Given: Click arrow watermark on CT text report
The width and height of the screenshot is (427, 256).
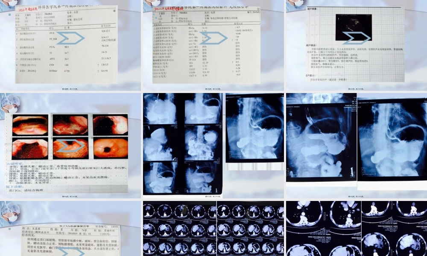Looking at the screenshot, I should pos(70,250).
